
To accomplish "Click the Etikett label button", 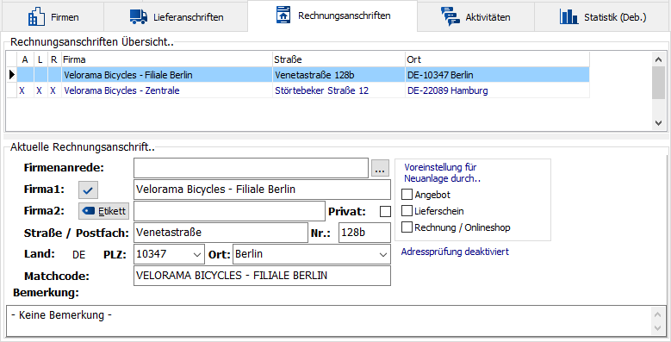I will click(x=103, y=211).
